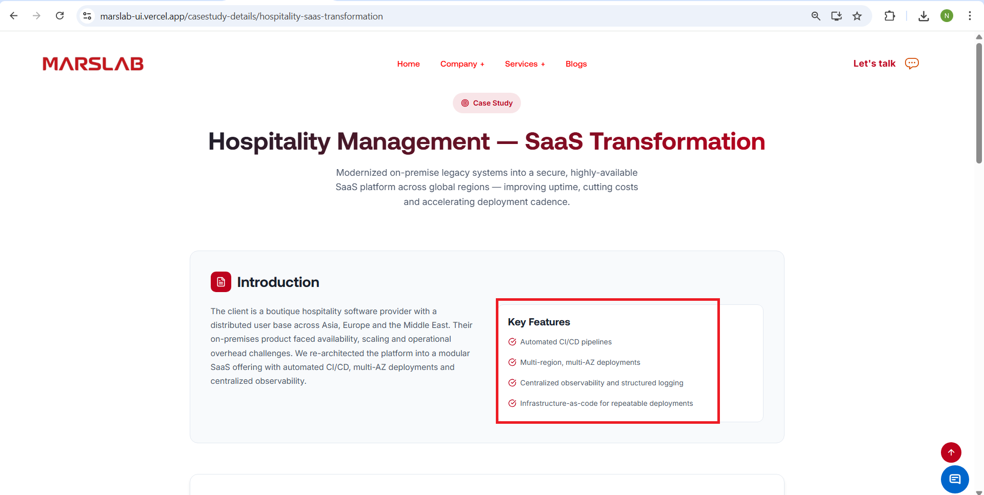Open browser downloads icon
The image size is (984, 495).
coord(923,16)
